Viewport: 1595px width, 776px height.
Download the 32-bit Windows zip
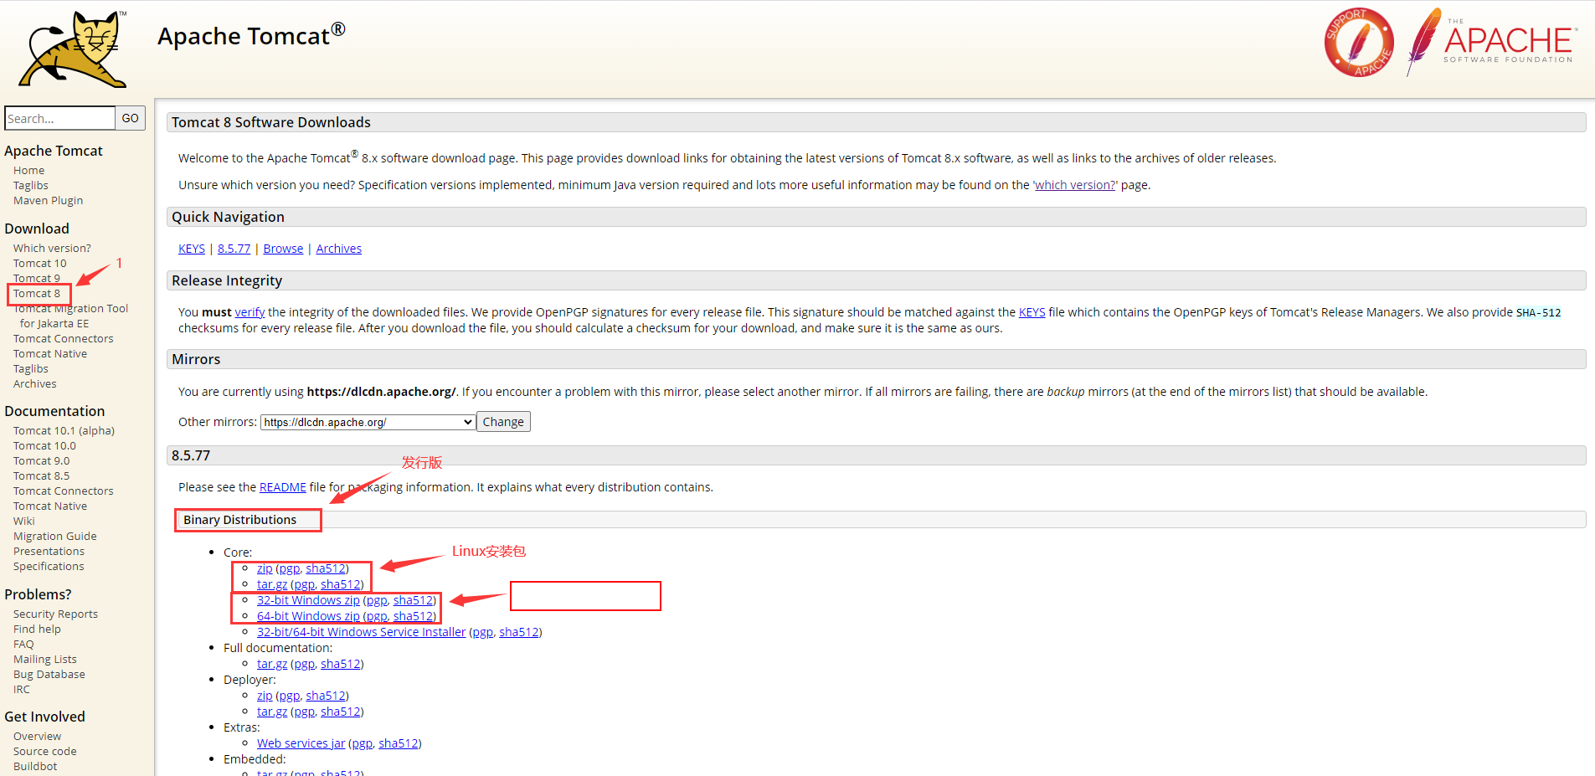[308, 600]
